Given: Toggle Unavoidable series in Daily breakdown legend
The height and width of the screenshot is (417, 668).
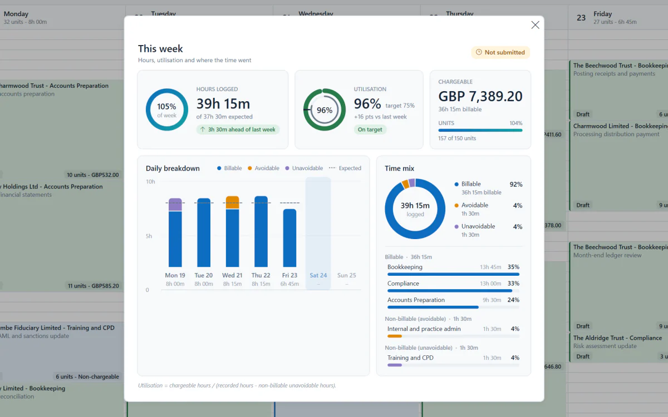Looking at the screenshot, I should click(304, 168).
